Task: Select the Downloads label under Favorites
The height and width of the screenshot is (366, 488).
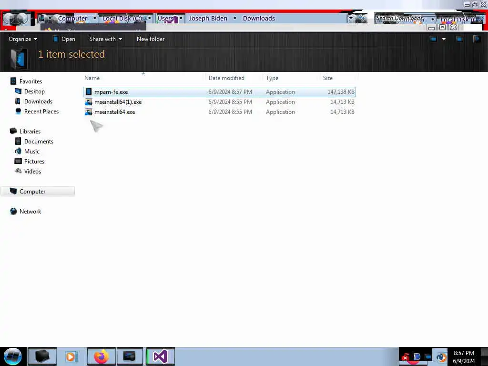Action: pos(38,101)
